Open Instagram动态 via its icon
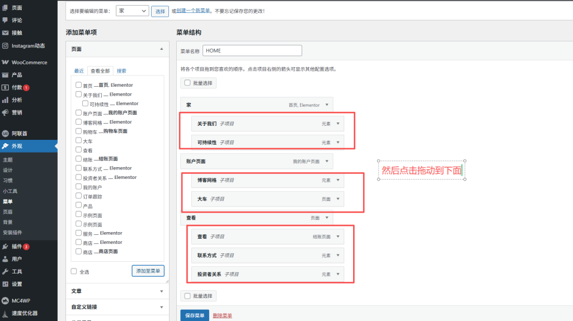Viewport: 573px width, 321px height. [x=5, y=46]
